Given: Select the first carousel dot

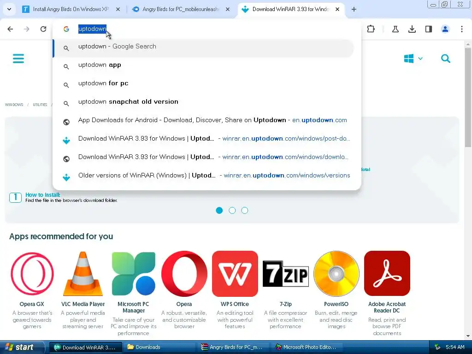Looking at the screenshot, I should [219, 210].
